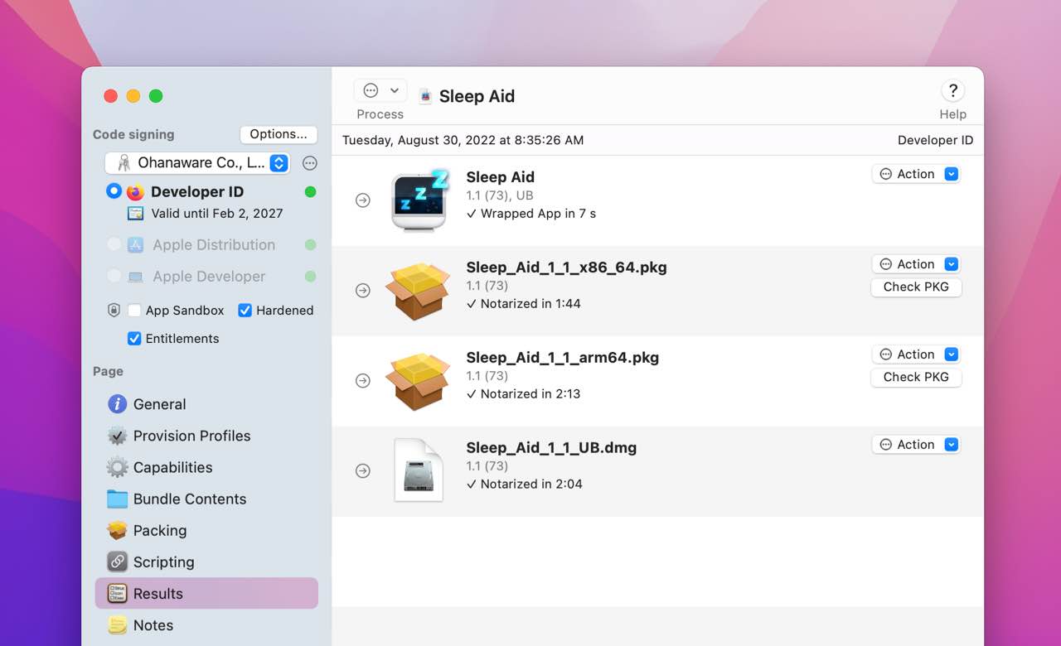Click the disk image icon for UB.dmg
Screen dimensions: 1061x646
point(419,470)
